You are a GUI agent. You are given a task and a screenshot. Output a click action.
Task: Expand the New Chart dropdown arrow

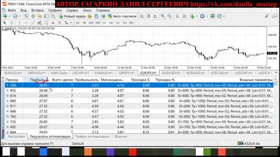click(10, 16)
